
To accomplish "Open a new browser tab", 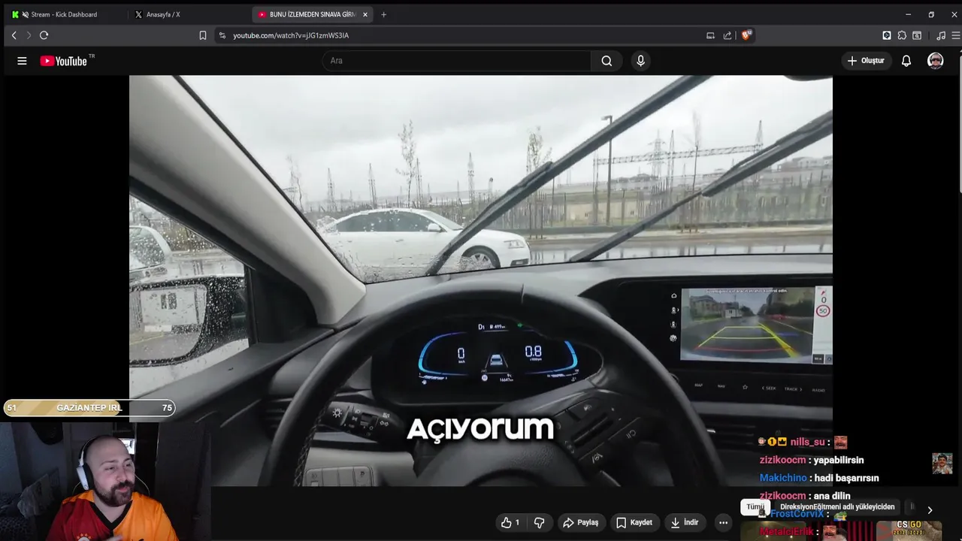I will (x=383, y=14).
